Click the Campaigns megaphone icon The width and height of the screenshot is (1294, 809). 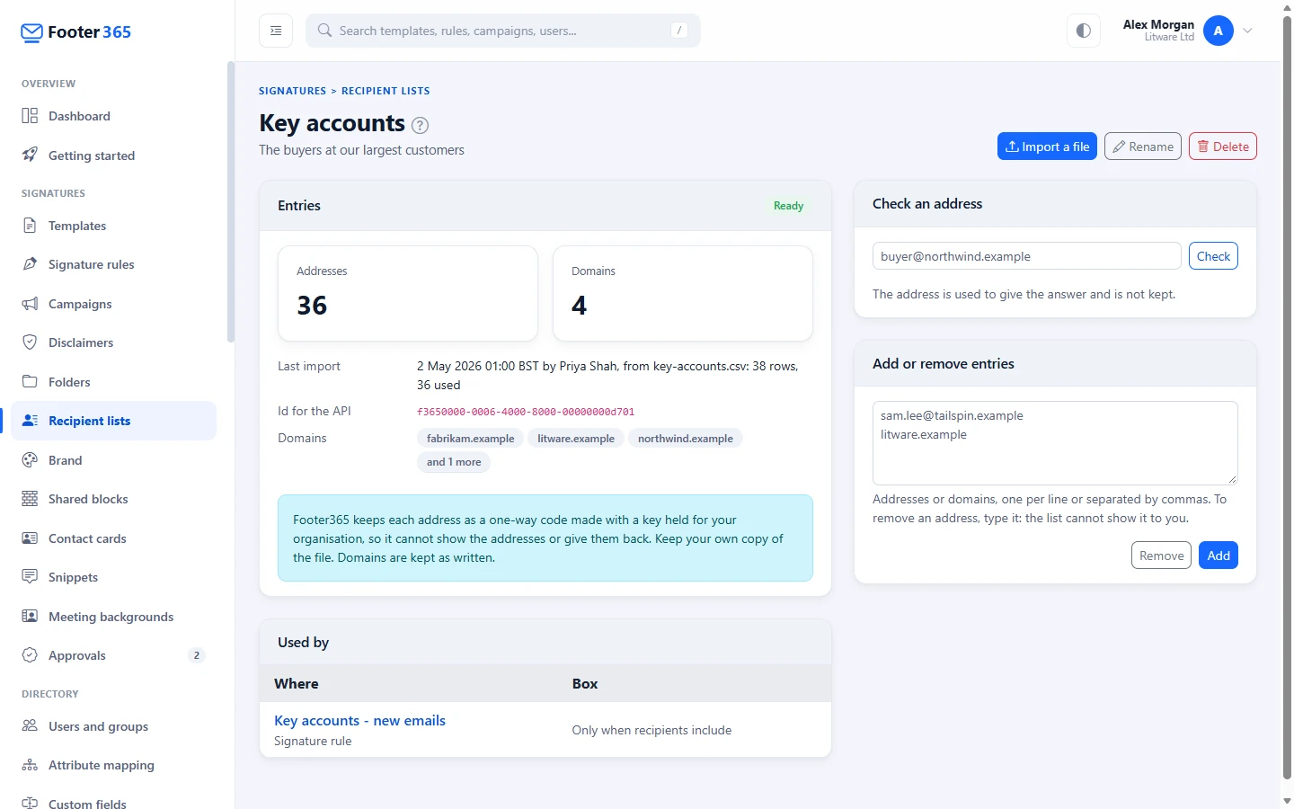click(x=30, y=303)
